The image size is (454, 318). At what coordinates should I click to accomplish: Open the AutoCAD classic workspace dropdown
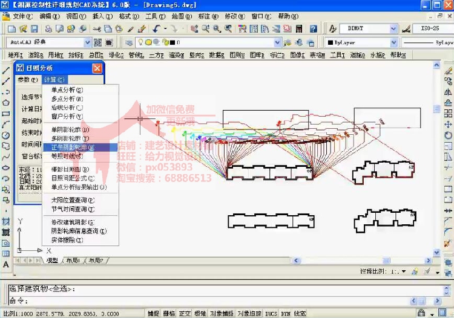click(87, 42)
